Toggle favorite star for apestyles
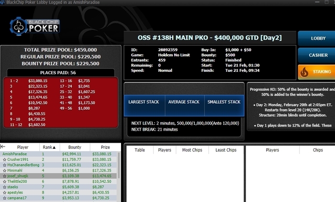The width and height of the screenshot is (335, 202). point(4,192)
